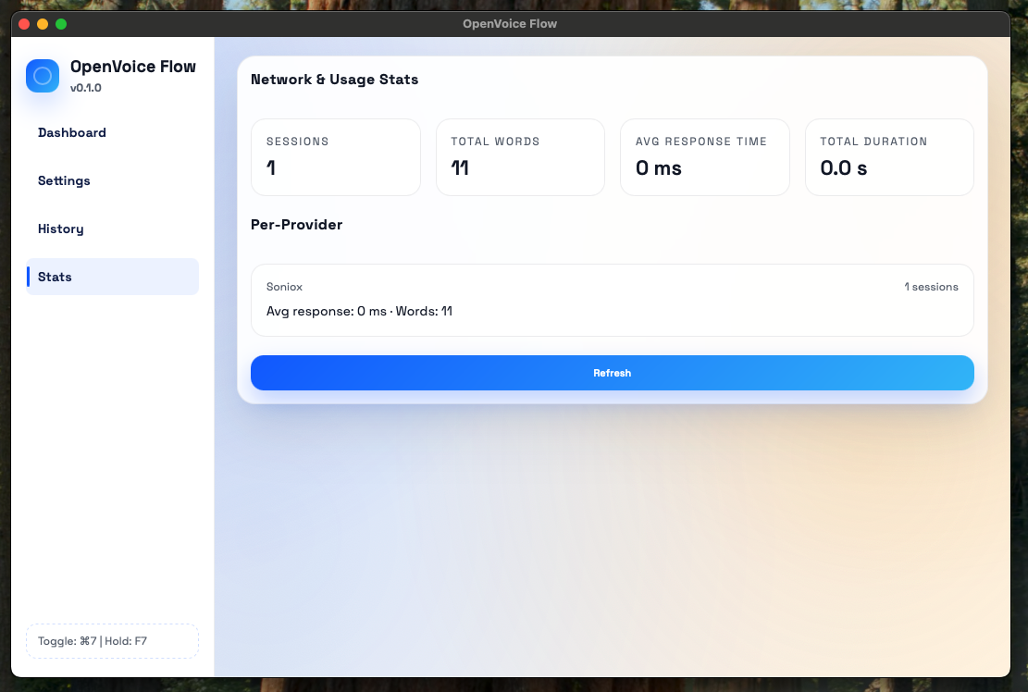Click the blue Refresh button

tap(613, 373)
